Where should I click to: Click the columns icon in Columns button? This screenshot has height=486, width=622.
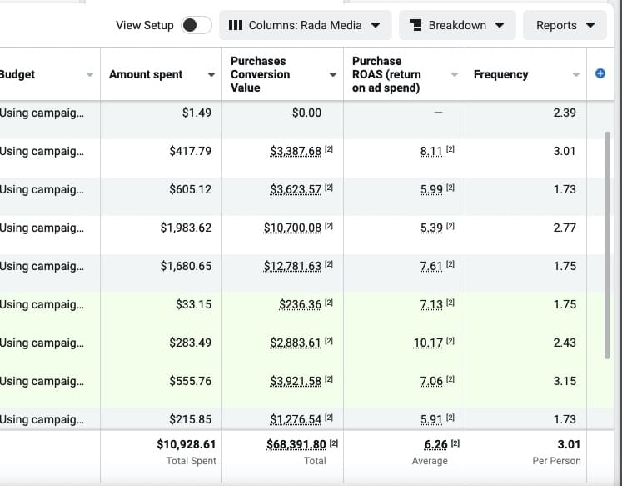point(236,25)
